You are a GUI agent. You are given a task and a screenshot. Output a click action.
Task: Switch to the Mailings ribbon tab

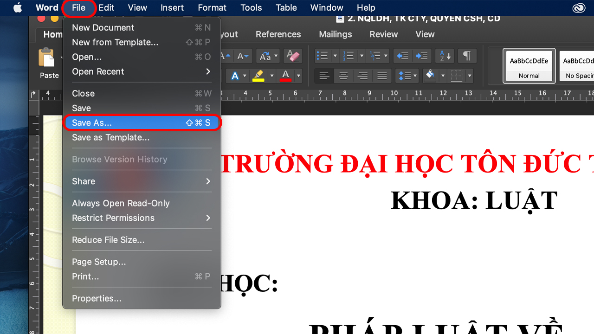(336, 34)
